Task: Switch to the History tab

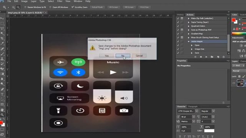Action: click(180, 15)
